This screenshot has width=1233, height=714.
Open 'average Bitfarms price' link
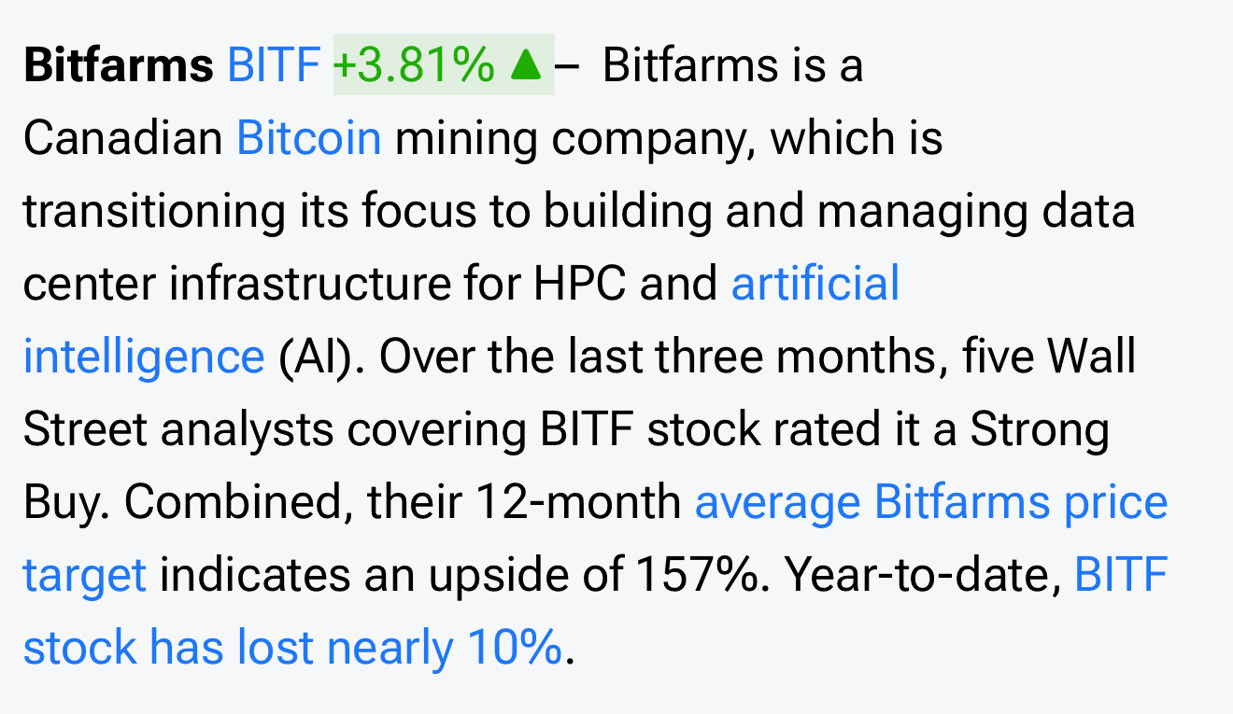point(931,502)
